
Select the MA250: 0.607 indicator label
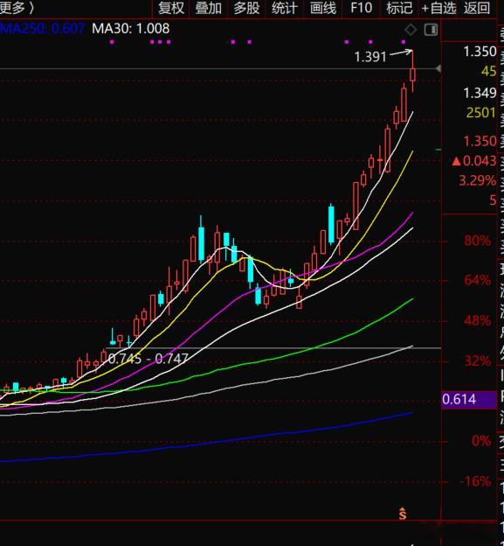pos(42,29)
